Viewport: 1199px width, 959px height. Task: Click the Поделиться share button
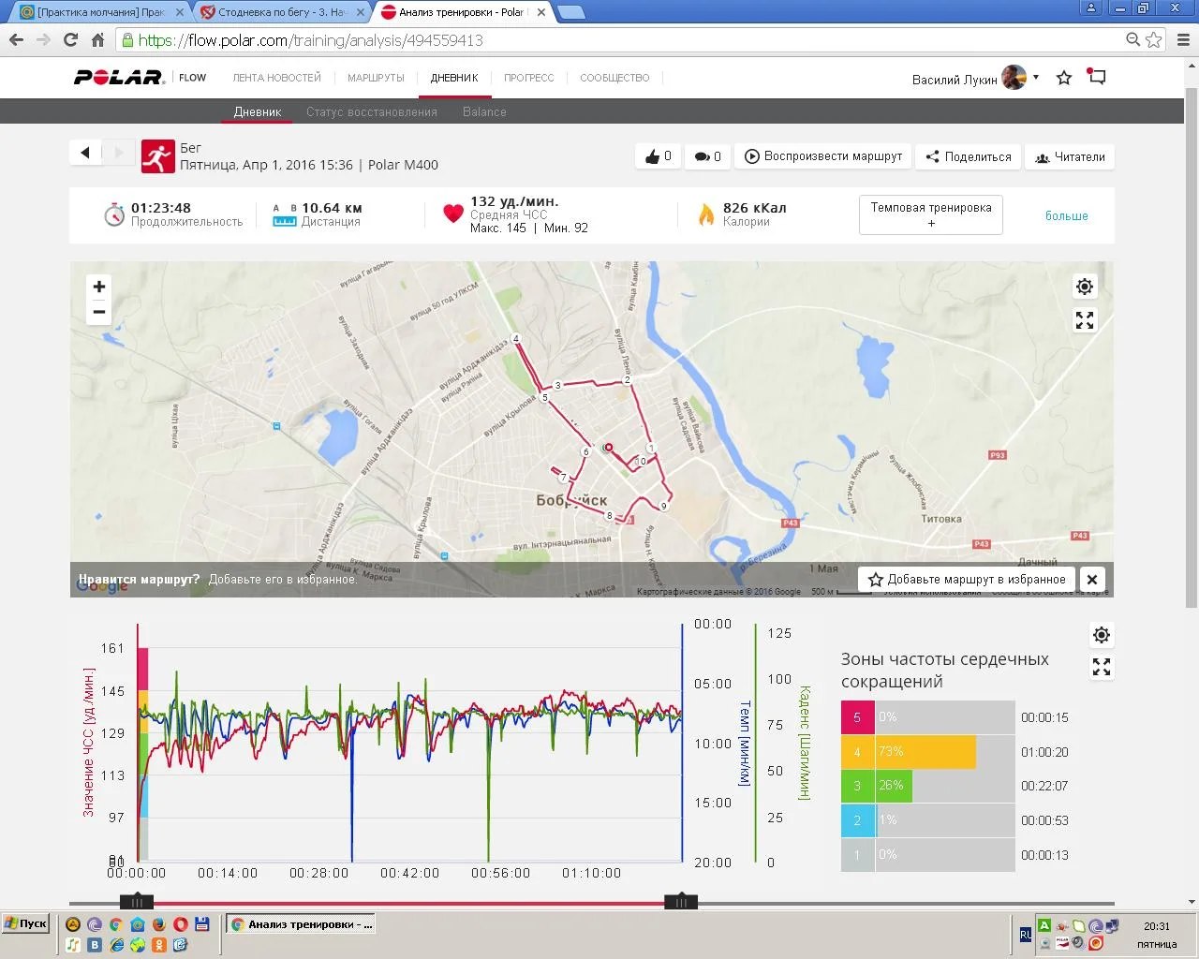tap(969, 156)
